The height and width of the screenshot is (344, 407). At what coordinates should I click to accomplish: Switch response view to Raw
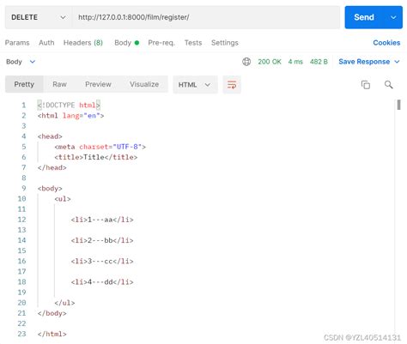pos(59,84)
